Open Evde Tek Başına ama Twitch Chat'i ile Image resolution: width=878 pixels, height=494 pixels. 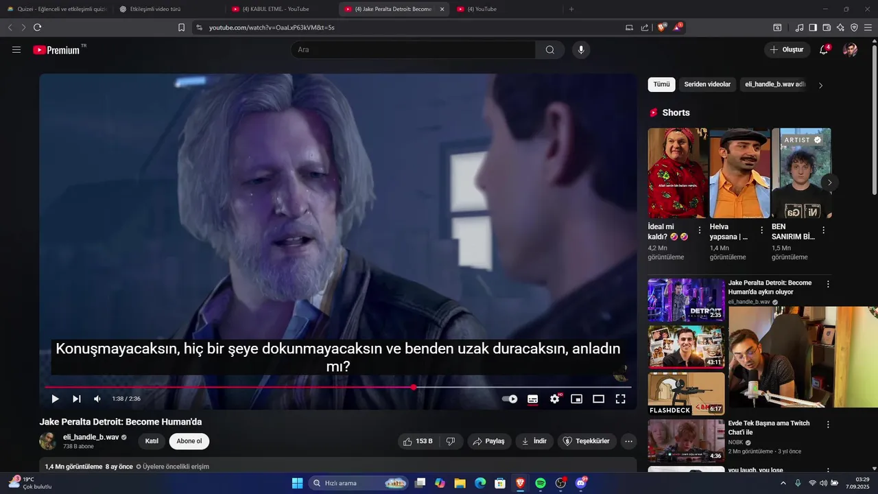pos(769,427)
